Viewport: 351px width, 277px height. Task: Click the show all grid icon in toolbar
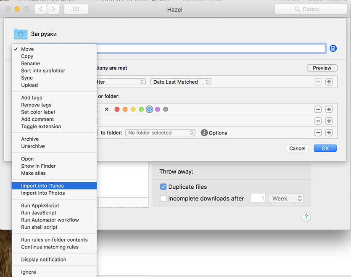[x=76, y=9]
